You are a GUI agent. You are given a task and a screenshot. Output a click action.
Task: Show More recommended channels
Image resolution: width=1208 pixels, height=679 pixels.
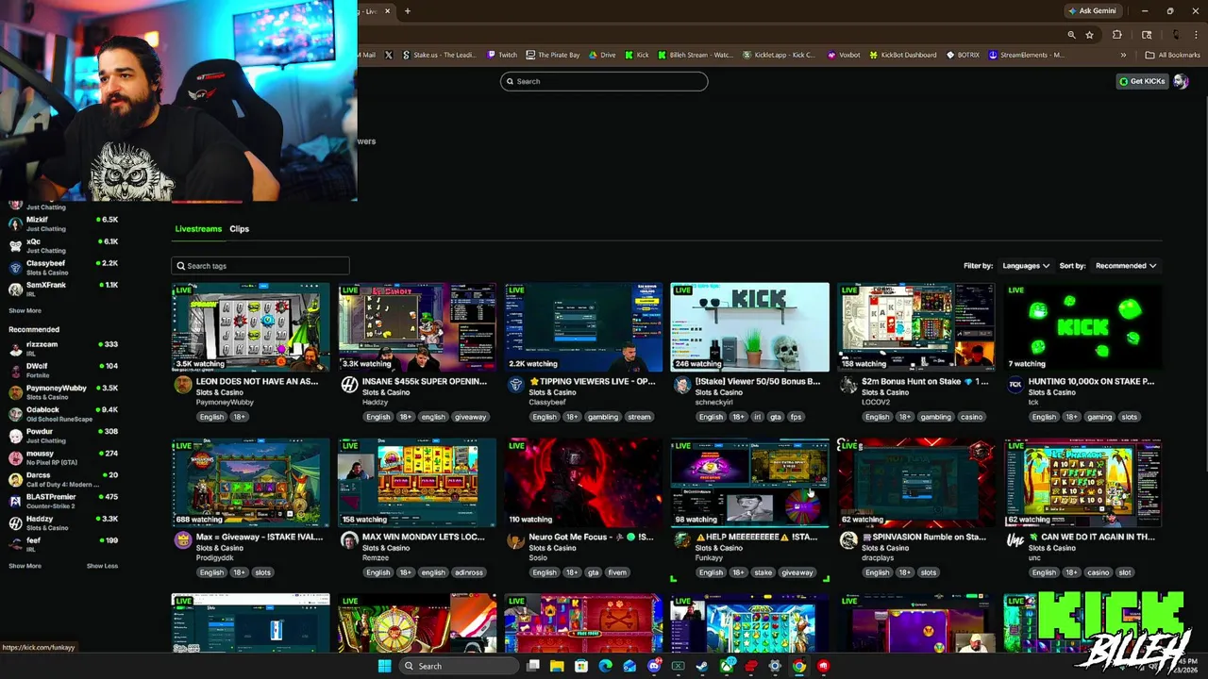coord(25,566)
